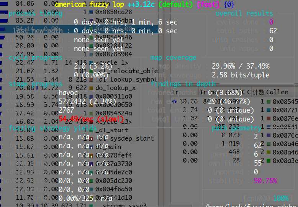Click the magenta '[fast]' schedule label
Viewport: 298px width, 207px height.
[x=208, y=4]
